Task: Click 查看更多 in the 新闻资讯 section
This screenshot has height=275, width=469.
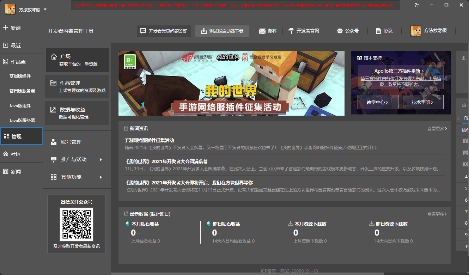Action: click(x=437, y=129)
